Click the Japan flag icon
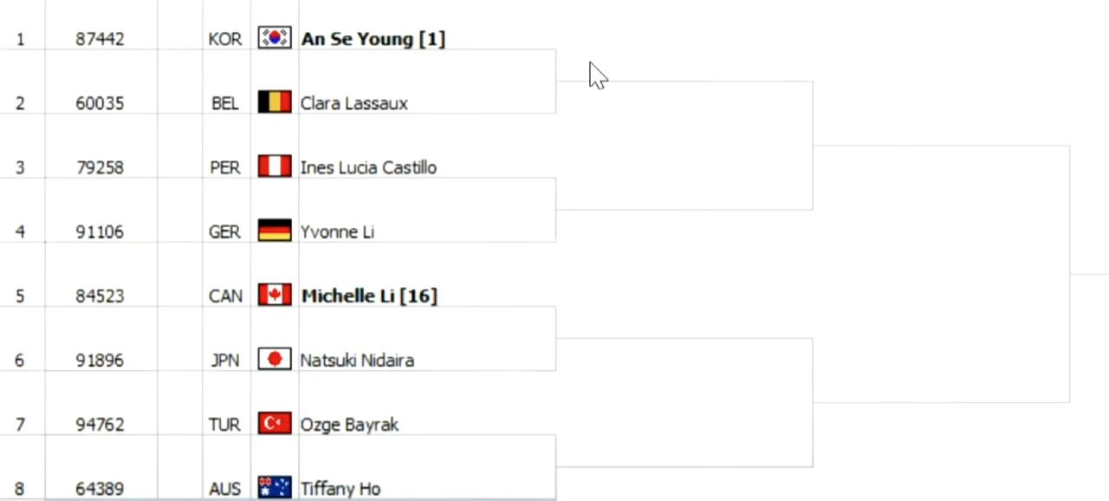Image resolution: width=1109 pixels, height=501 pixels. (x=275, y=359)
